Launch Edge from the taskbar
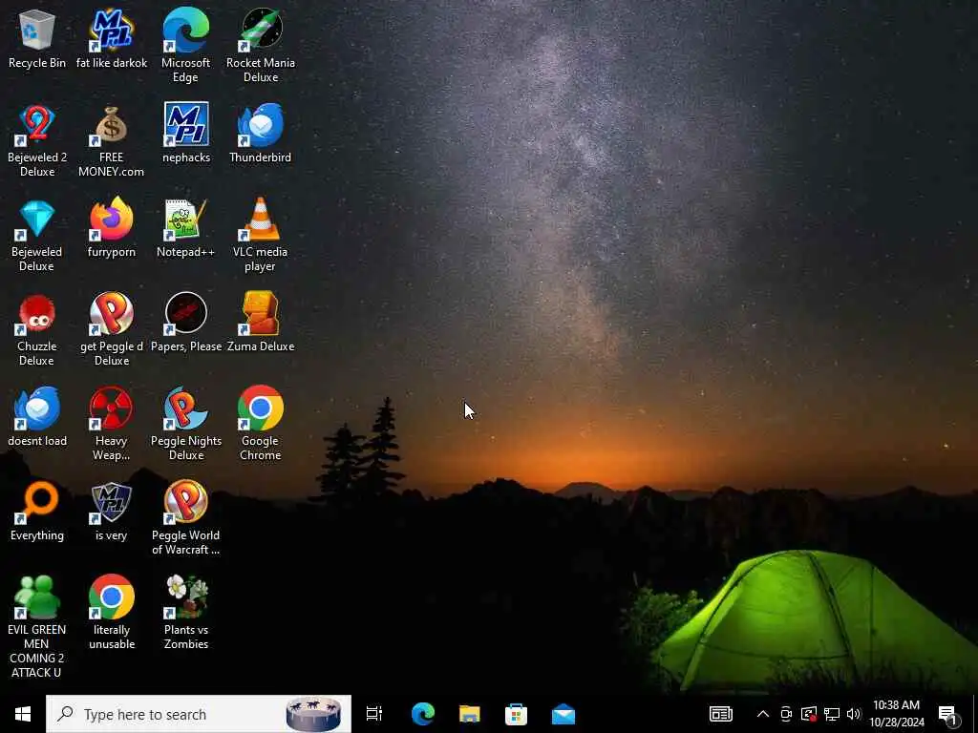This screenshot has height=733, width=978. 423,714
